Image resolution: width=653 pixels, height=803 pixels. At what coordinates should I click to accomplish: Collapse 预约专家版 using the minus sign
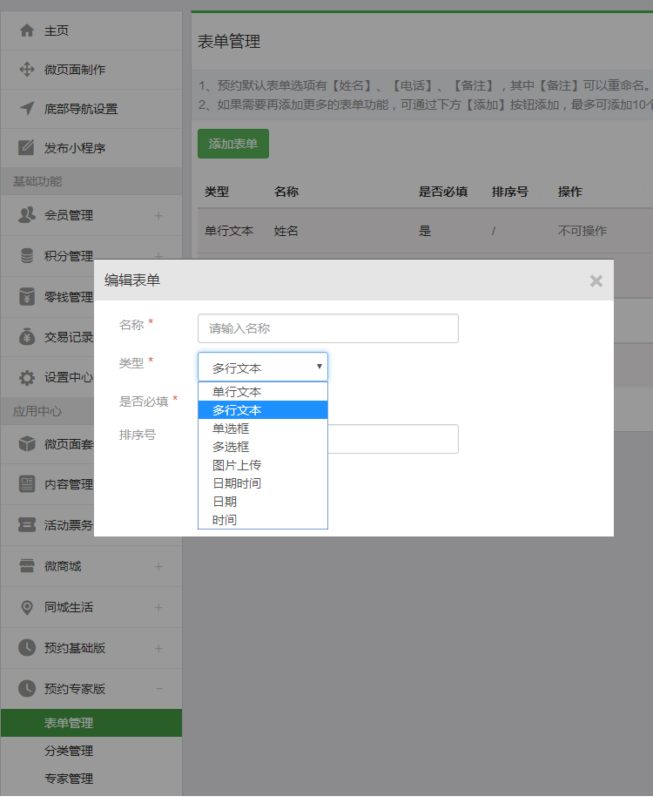point(158,689)
